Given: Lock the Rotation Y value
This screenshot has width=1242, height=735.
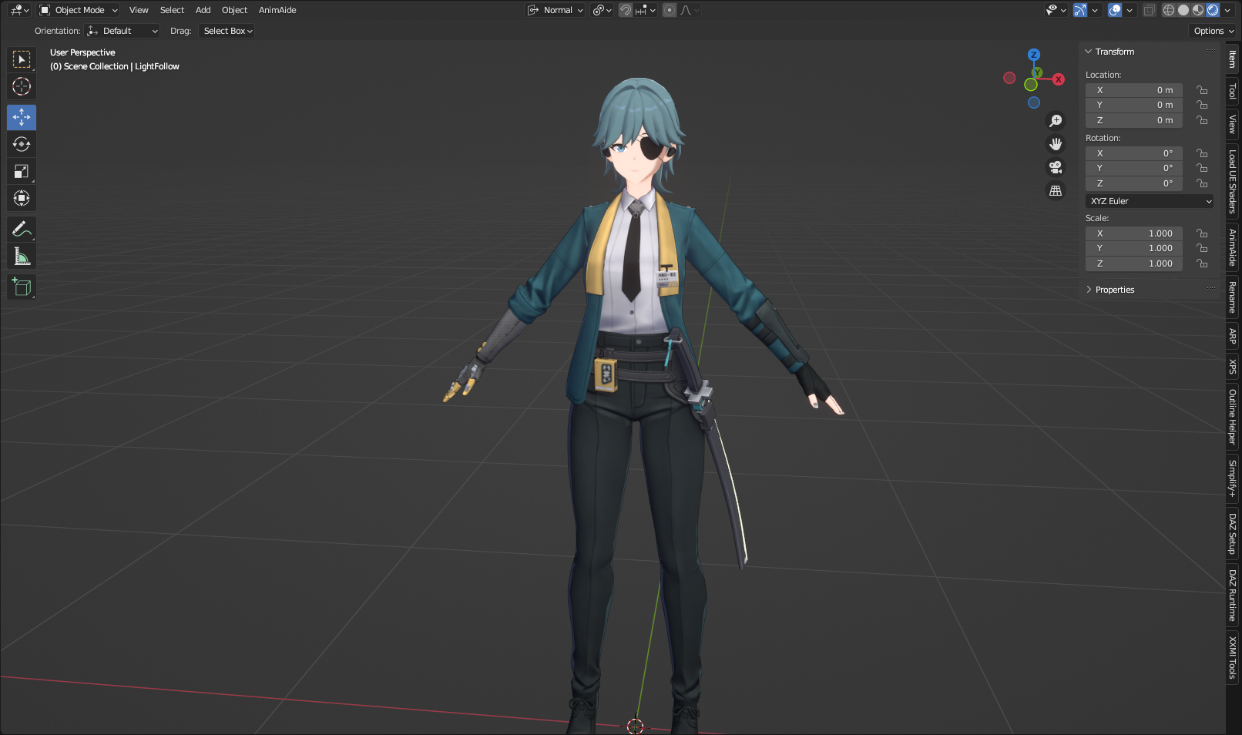Looking at the screenshot, I should [1202, 168].
